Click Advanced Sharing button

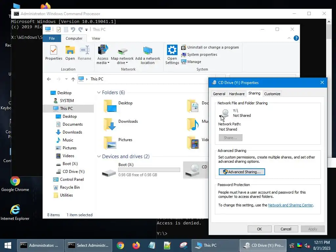pyautogui.click(x=242, y=172)
